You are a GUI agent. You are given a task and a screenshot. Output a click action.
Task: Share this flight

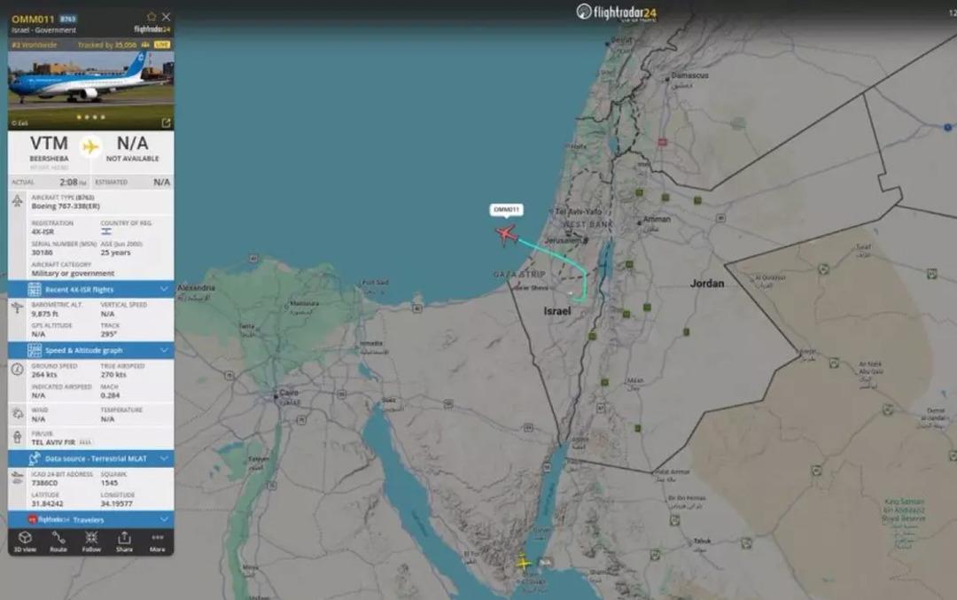pos(124,541)
